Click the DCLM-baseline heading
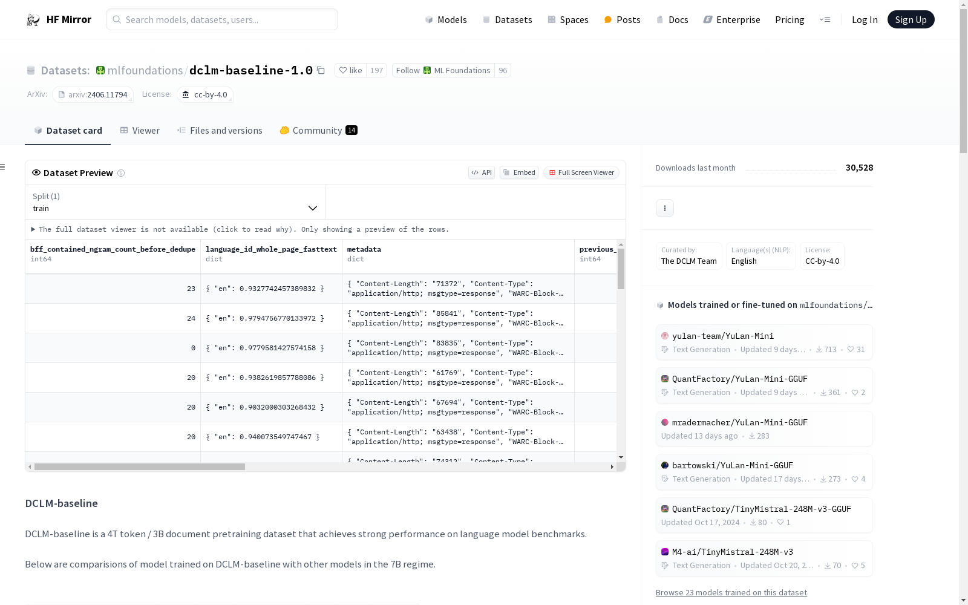Image resolution: width=968 pixels, height=605 pixels. pyautogui.click(x=61, y=504)
